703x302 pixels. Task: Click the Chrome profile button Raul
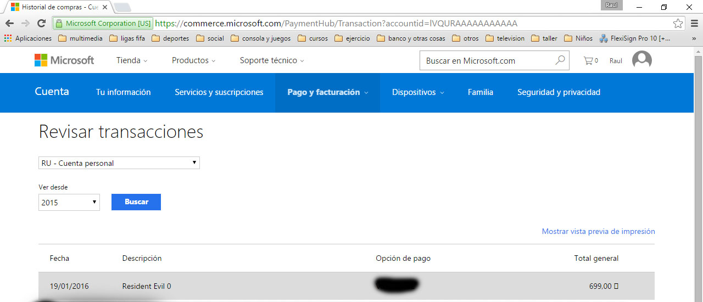612,5
